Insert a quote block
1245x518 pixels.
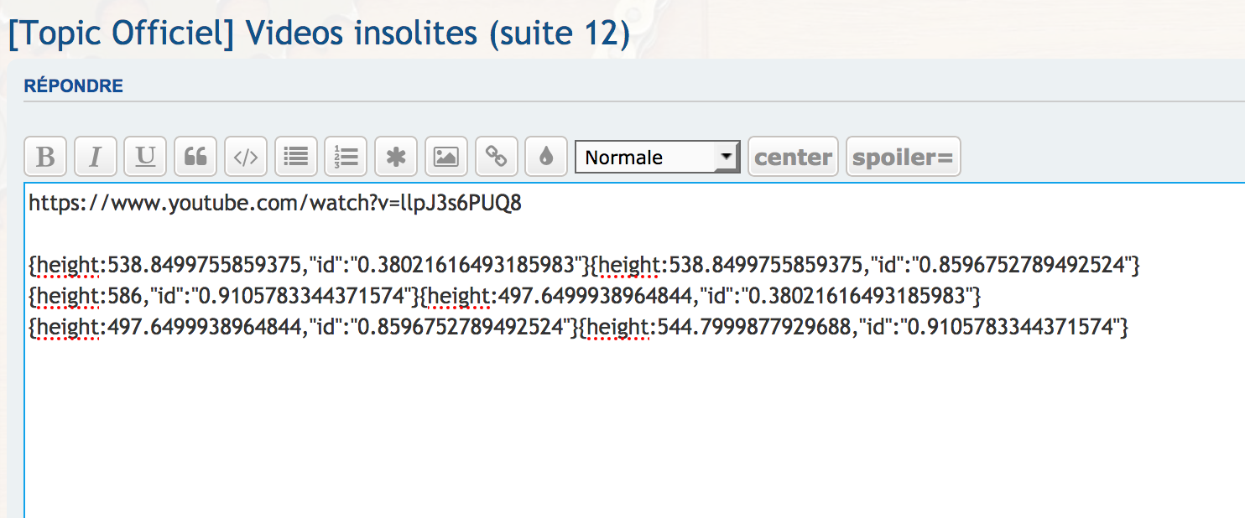(195, 157)
